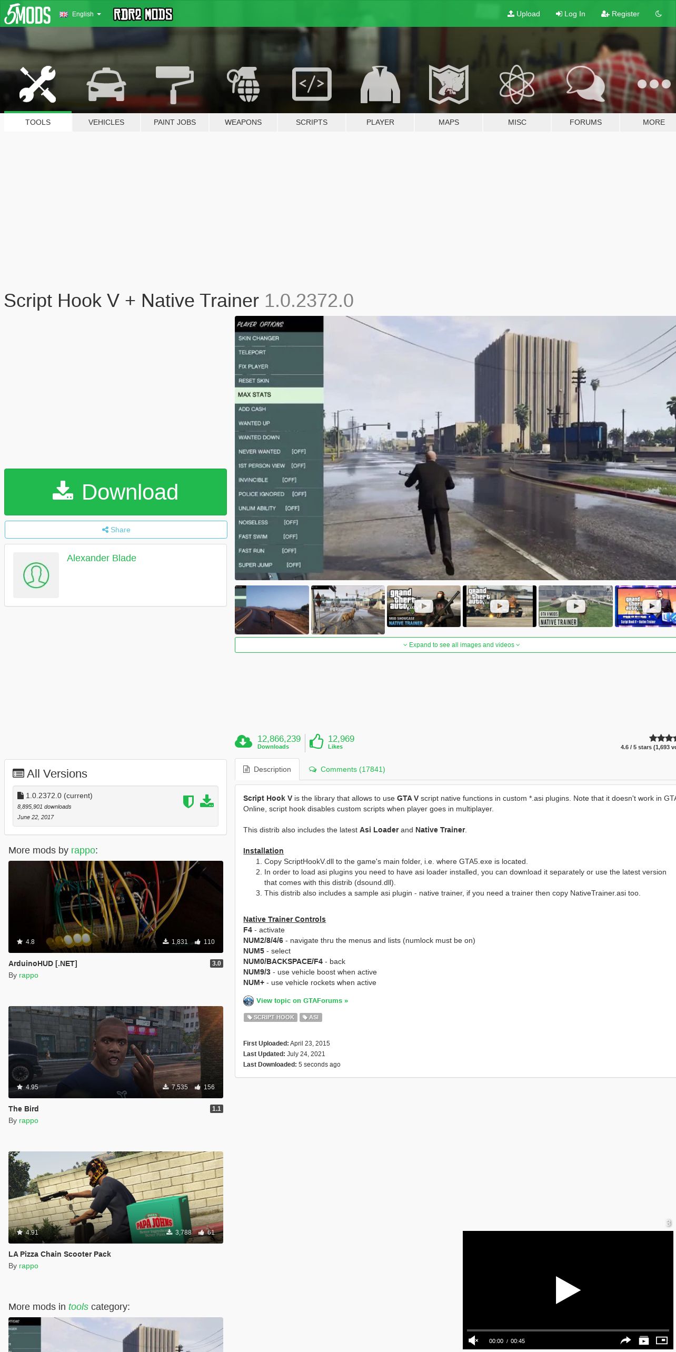Open the desert road screenshot thumbnail

point(272,610)
